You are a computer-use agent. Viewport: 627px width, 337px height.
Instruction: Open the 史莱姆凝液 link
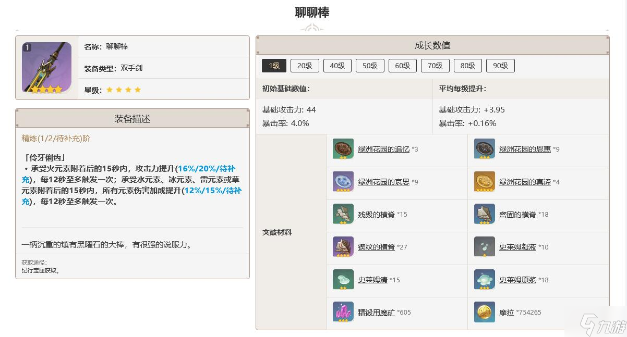coord(517,247)
